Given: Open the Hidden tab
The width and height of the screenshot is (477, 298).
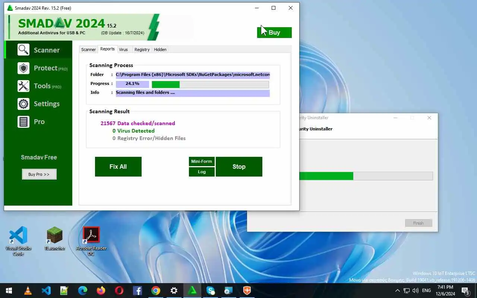Looking at the screenshot, I should tap(160, 50).
